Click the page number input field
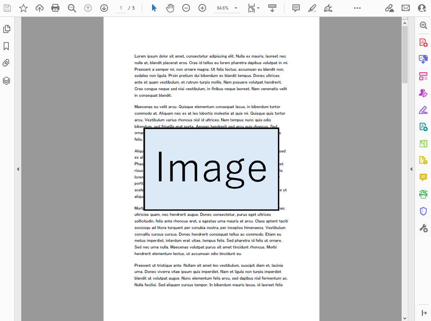Image resolution: width=431 pixels, height=321 pixels. 121,8
